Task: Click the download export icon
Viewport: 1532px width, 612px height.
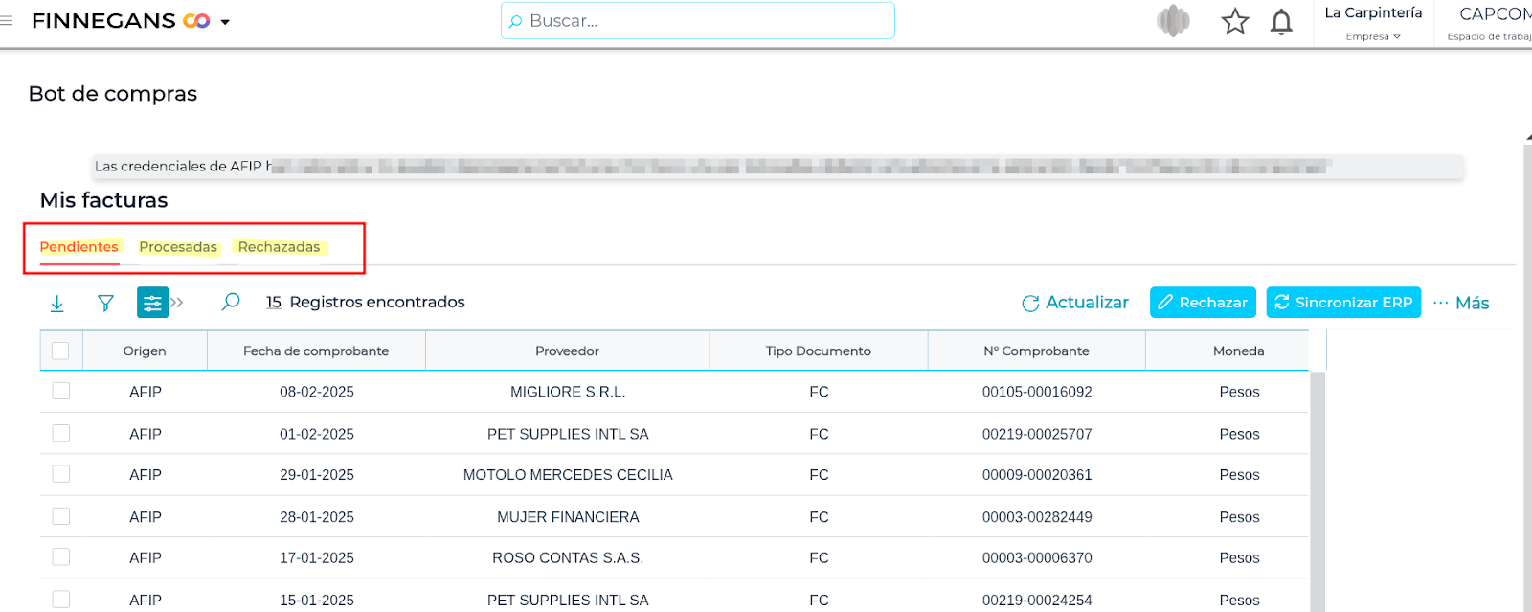Action: [x=57, y=303]
